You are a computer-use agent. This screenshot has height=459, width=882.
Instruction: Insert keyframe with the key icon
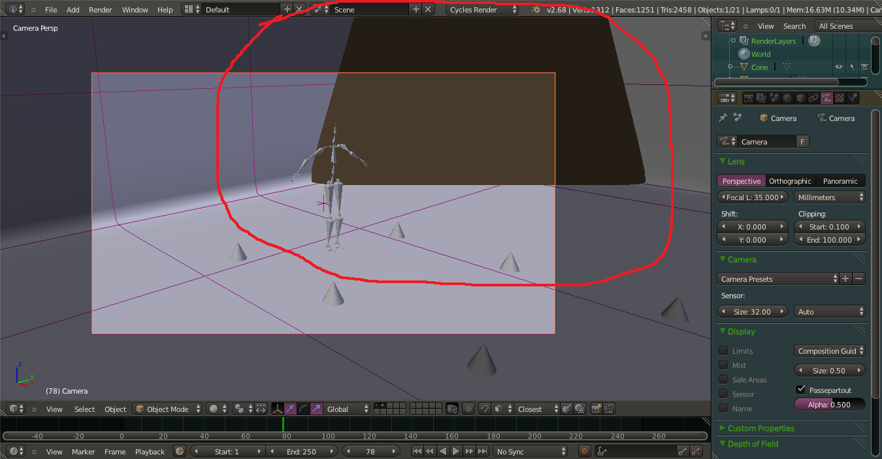683,451
